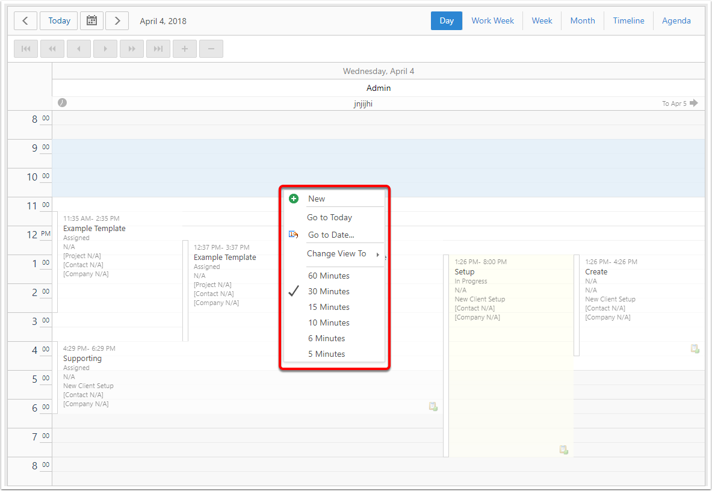
Task: Select the 15 Minutes time scale
Action: click(x=334, y=307)
